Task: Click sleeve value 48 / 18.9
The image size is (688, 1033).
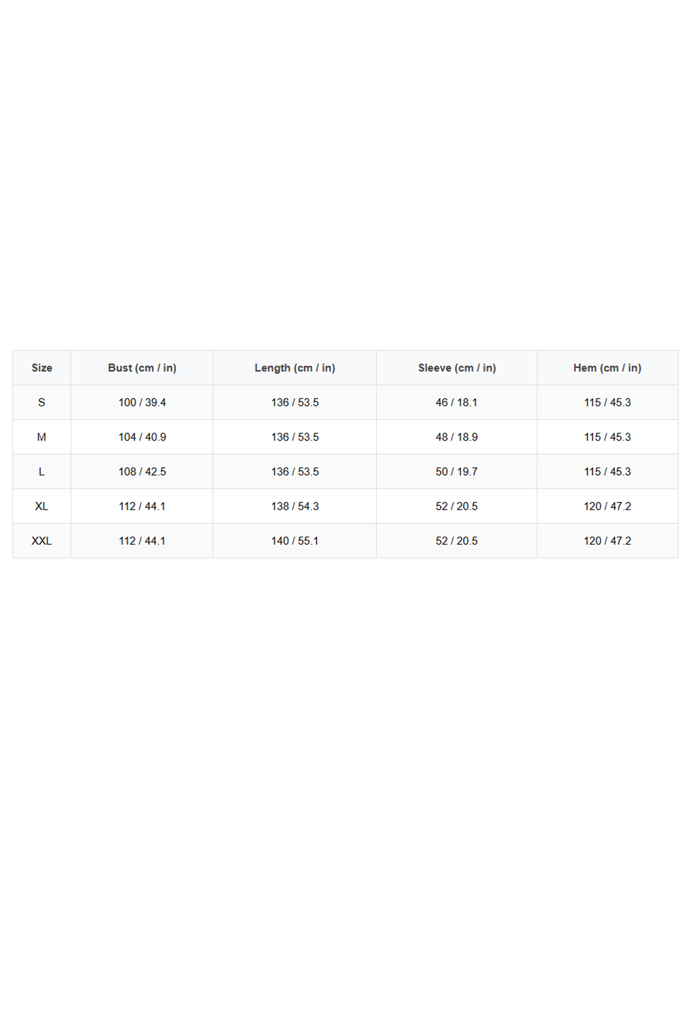Action: (456, 437)
